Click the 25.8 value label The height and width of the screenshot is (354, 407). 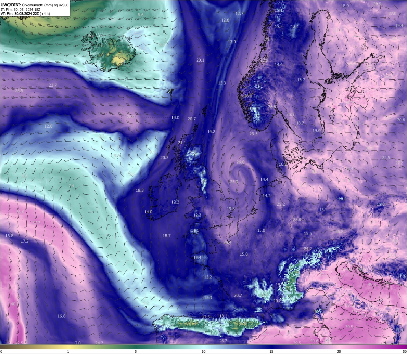297,220
